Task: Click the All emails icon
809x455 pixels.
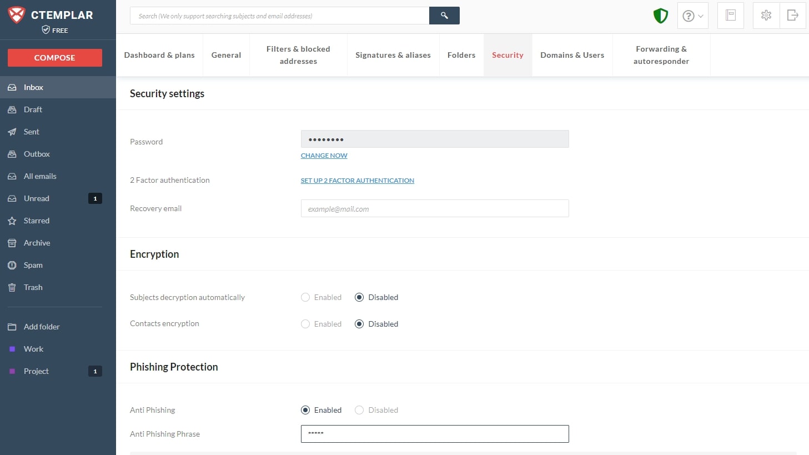Action: coord(12,176)
